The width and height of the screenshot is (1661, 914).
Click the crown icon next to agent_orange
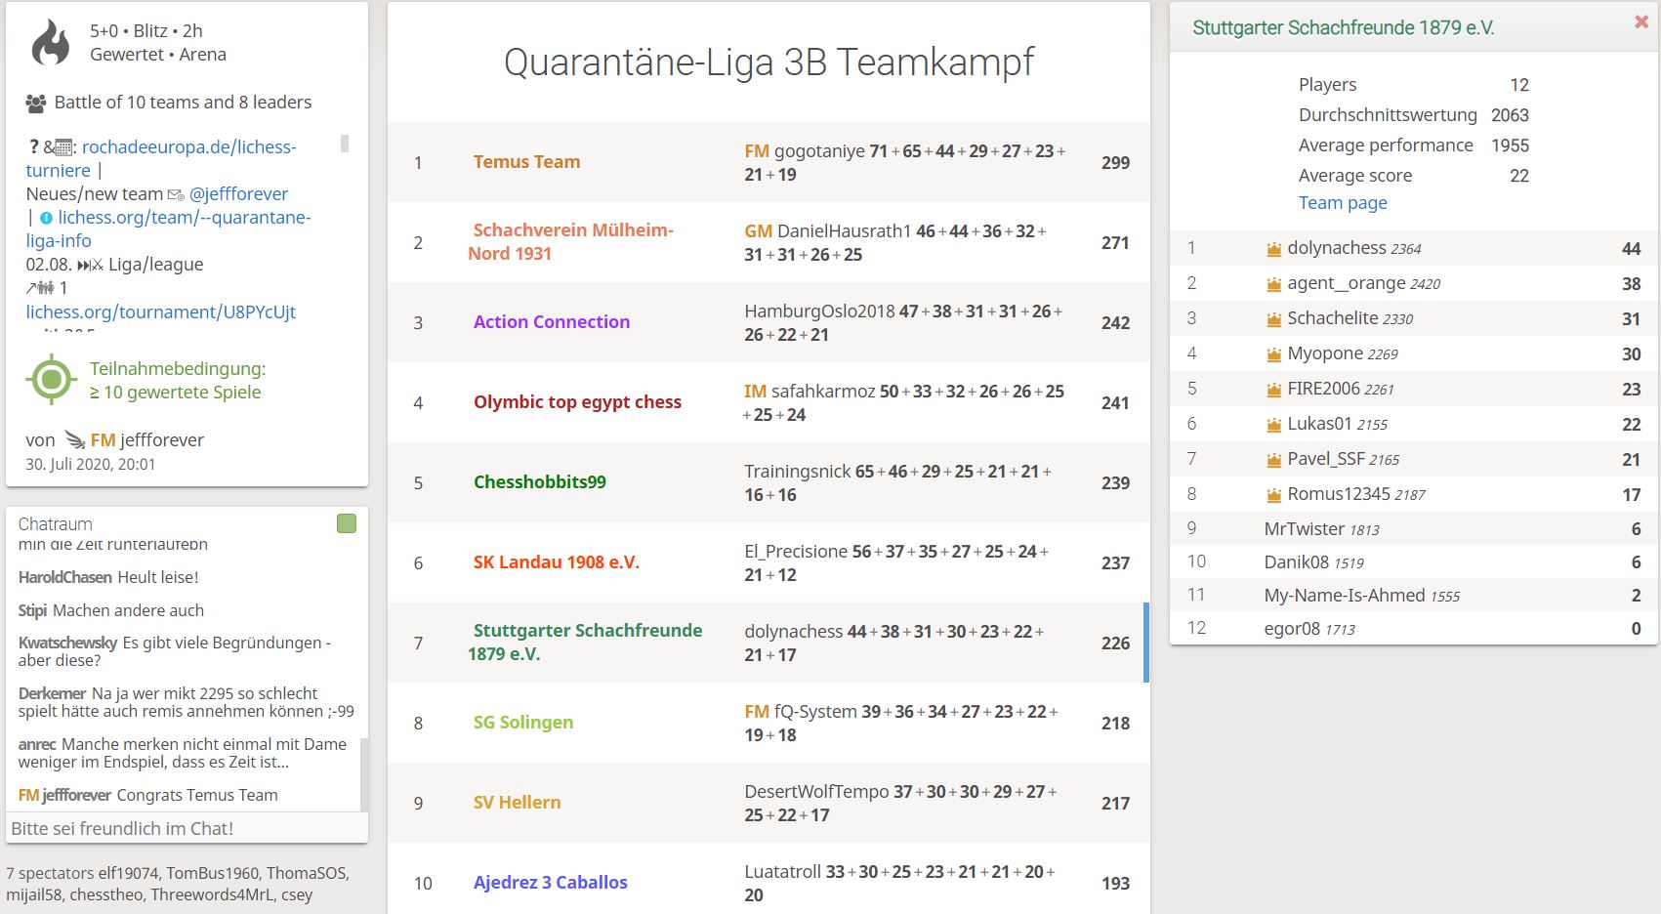1273,284
